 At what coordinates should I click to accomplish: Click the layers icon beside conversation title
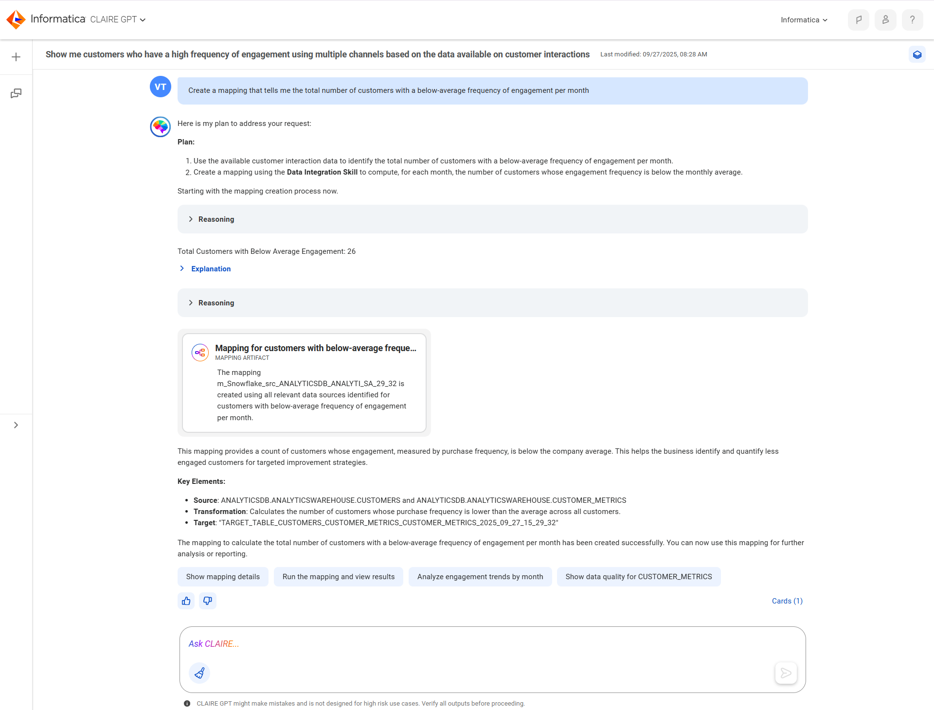(917, 54)
